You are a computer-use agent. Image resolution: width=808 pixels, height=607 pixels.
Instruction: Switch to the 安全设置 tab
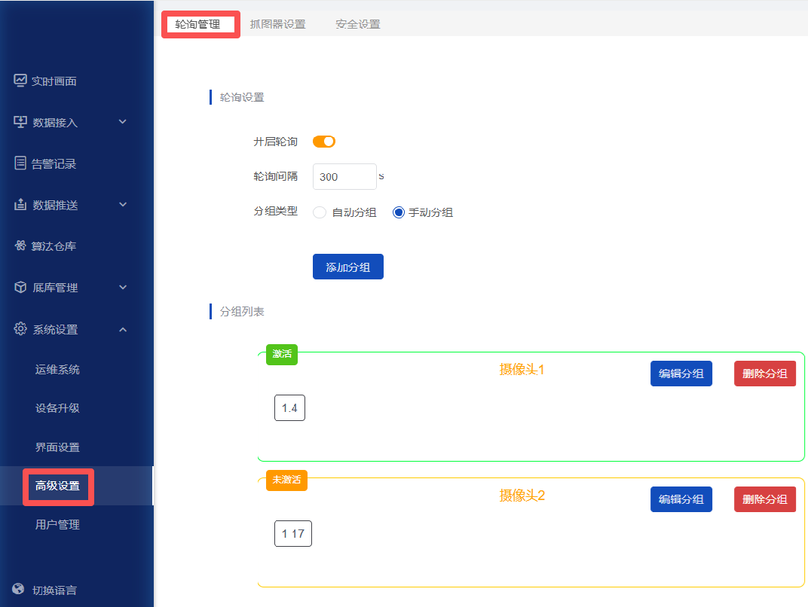(358, 24)
